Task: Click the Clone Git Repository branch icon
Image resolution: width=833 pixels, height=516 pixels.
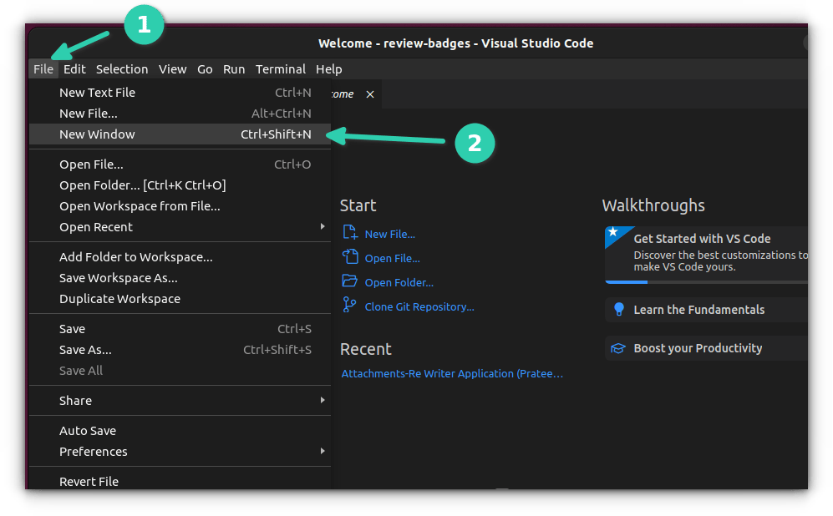Action: pyautogui.click(x=350, y=306)
